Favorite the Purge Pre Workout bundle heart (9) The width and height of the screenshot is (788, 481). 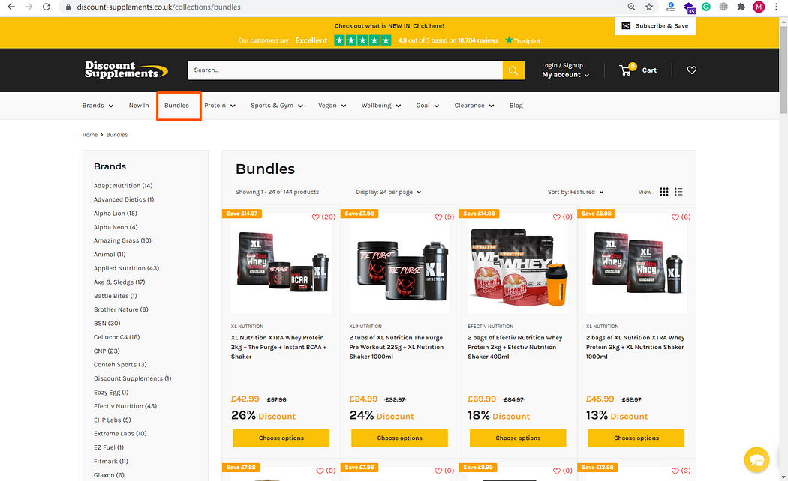[x=438, y=217]
